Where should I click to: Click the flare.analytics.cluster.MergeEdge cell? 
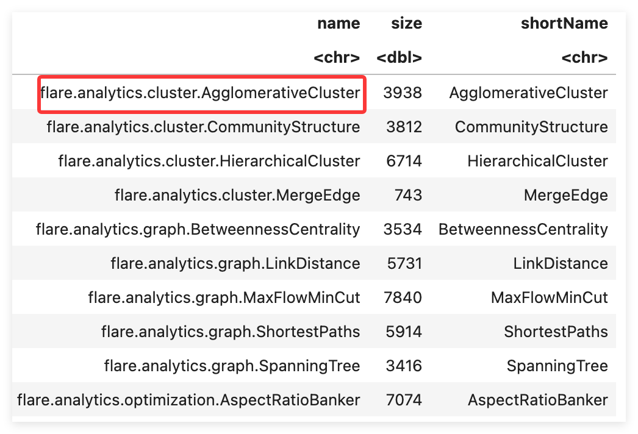pyautogui.click(x=237, y=195)
